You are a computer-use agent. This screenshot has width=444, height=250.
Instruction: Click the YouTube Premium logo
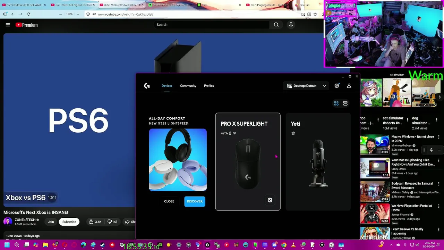coord(27,25)
